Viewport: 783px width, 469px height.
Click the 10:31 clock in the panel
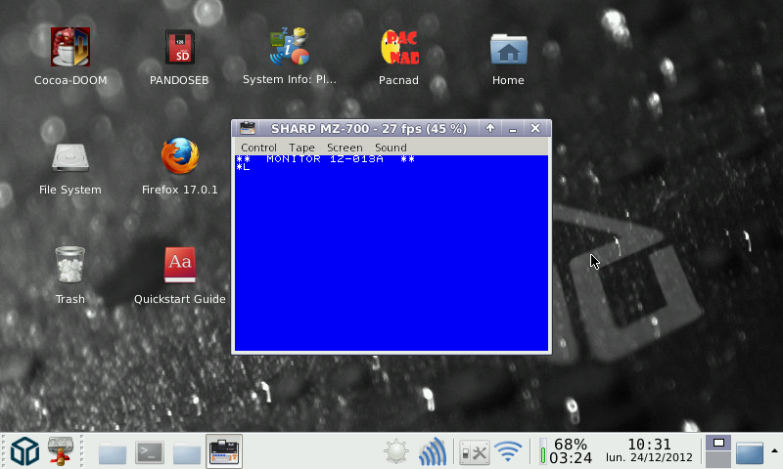tap(649, 444)
